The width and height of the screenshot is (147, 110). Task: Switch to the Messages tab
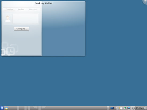point(33,9)
